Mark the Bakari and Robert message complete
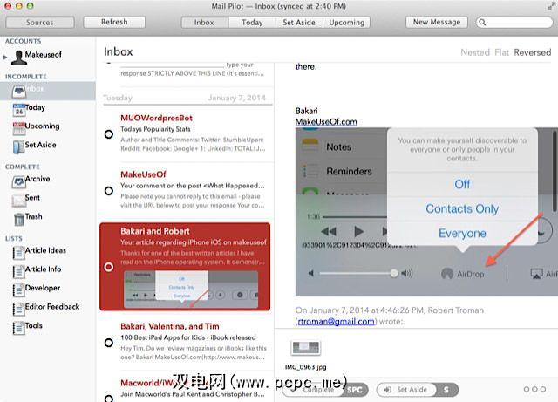The height and width of the screenshot is (402, 558). (x=109, y=267)
